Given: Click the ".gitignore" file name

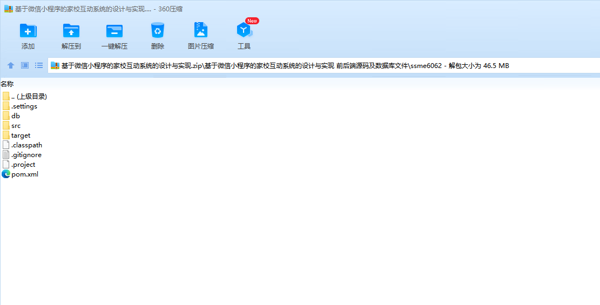Looking at the screenshot, I should pyautogui.click(x=26, y=155).
